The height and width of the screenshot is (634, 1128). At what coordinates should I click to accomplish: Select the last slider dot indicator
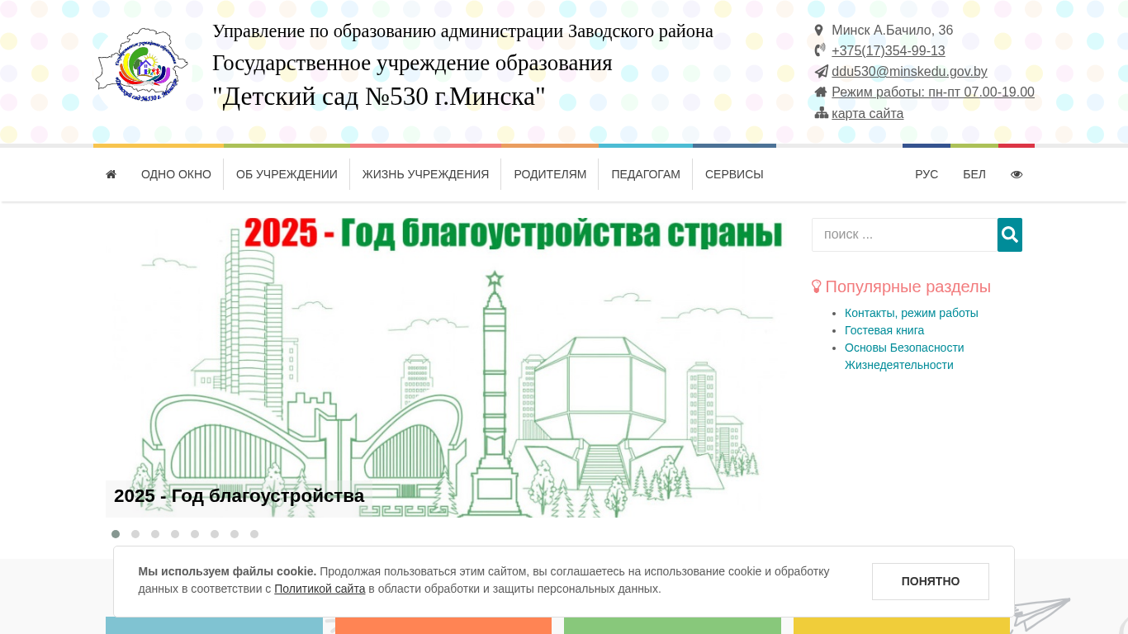(254, 534)
